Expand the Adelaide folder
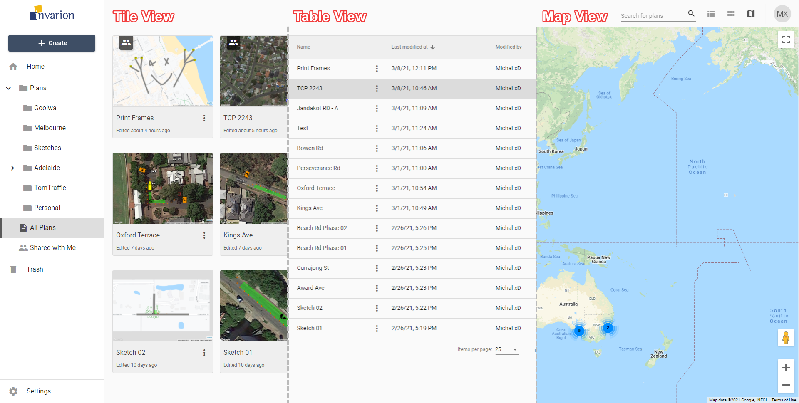This screenshot has width=799, height=403. [12, 168]
